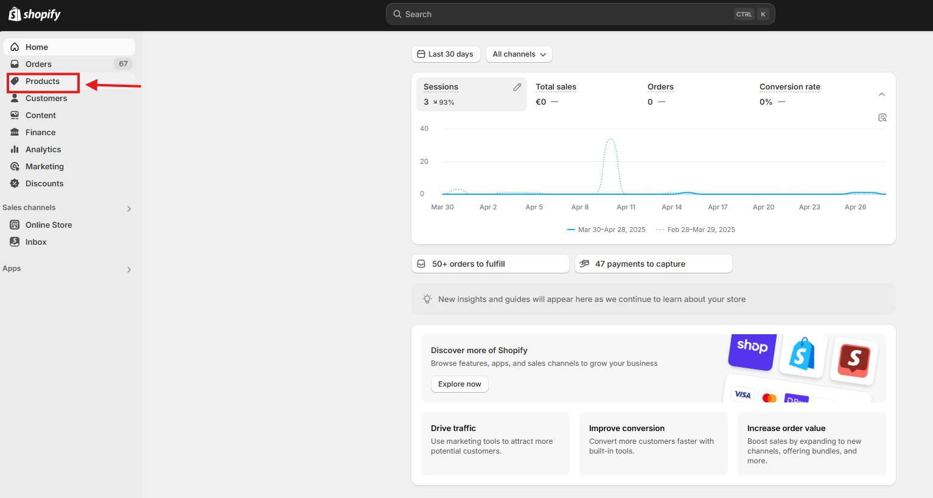Click the Finance bank icon
This screenshot has height=498, width=933.
(x=15, y=132)
